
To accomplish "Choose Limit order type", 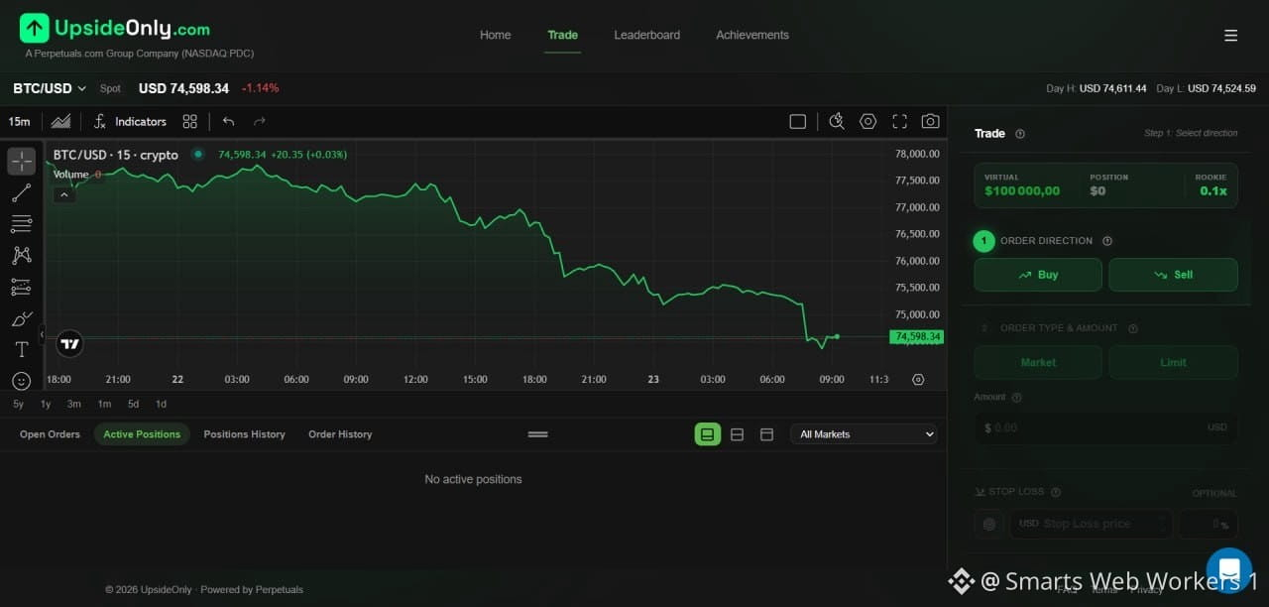I will [1173, 362].
